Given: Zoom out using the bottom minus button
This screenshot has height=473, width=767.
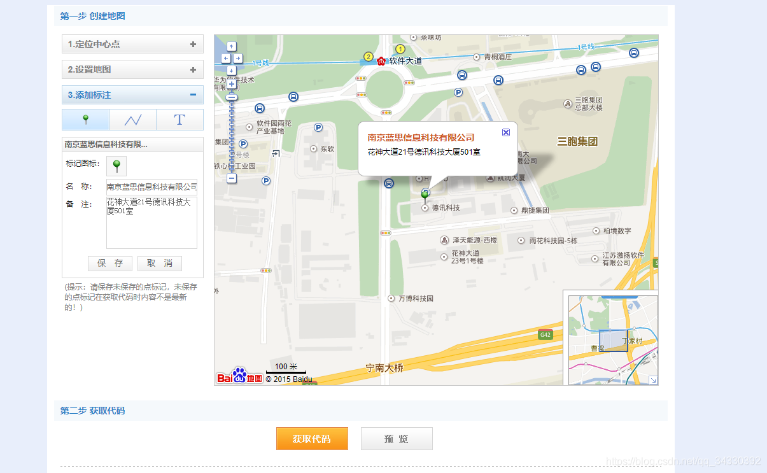Looking at the screenshot, I should [x=232, y=178].
